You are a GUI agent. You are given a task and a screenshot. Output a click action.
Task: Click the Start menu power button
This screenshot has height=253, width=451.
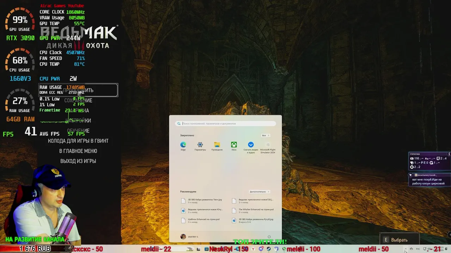tap(269, 237)
